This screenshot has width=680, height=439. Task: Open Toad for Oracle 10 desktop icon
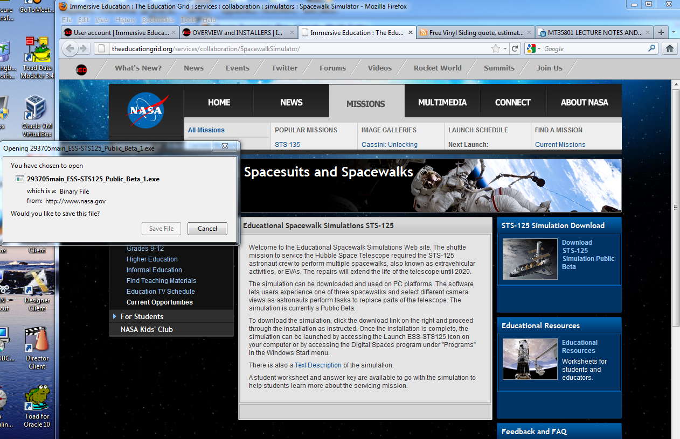click(37, 407)
